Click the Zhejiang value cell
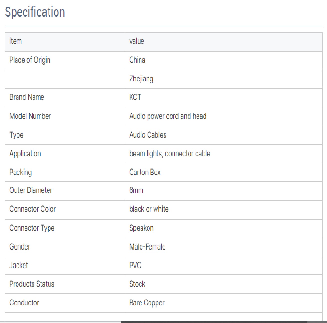Viewport: 327px width, 323px height. tap(141, 79)
